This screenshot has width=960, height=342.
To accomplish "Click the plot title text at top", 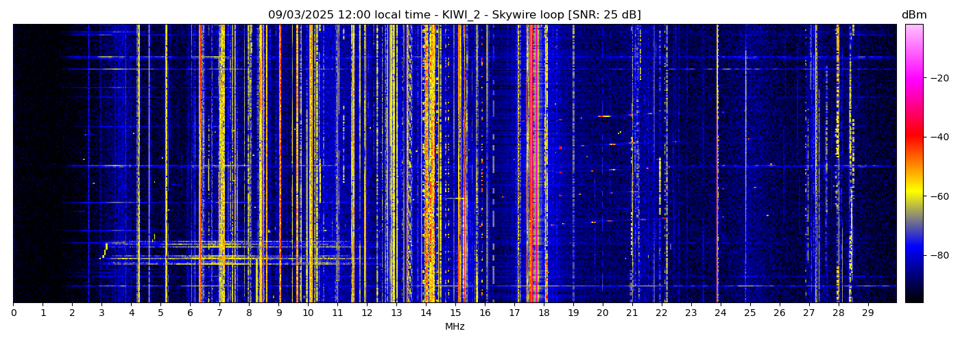I will pyautogui.click(x=454, y=15).
